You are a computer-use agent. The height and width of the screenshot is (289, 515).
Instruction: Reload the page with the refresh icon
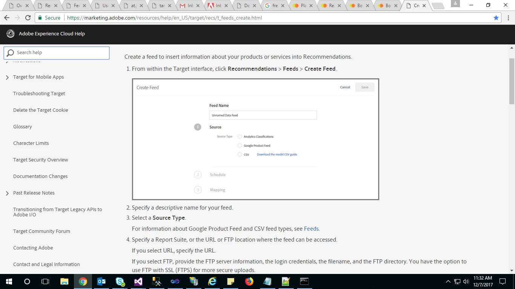pyautogui.click(x=28, y=18)
